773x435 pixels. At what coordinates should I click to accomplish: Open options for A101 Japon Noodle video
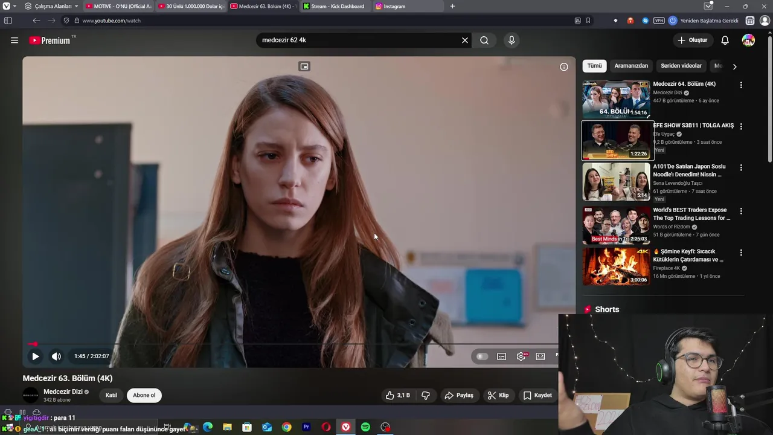tap(741, 167)
